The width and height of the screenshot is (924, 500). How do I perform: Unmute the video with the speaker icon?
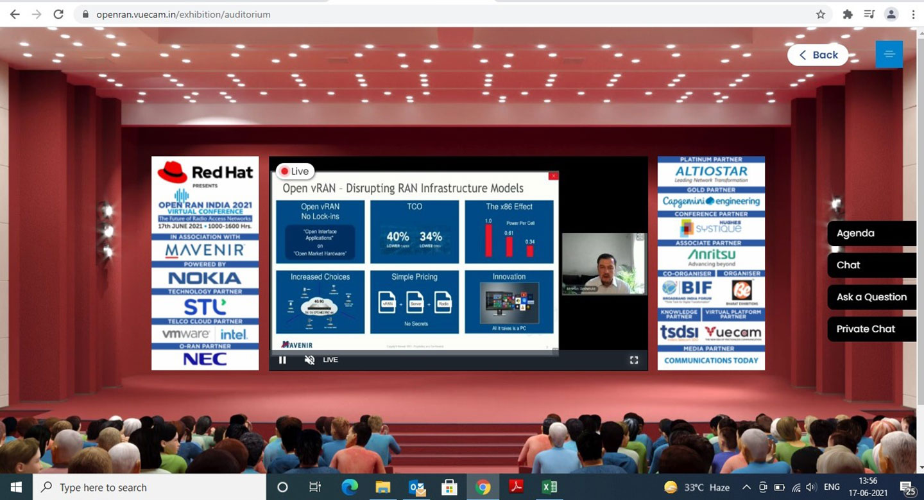[x=309, y=360]
